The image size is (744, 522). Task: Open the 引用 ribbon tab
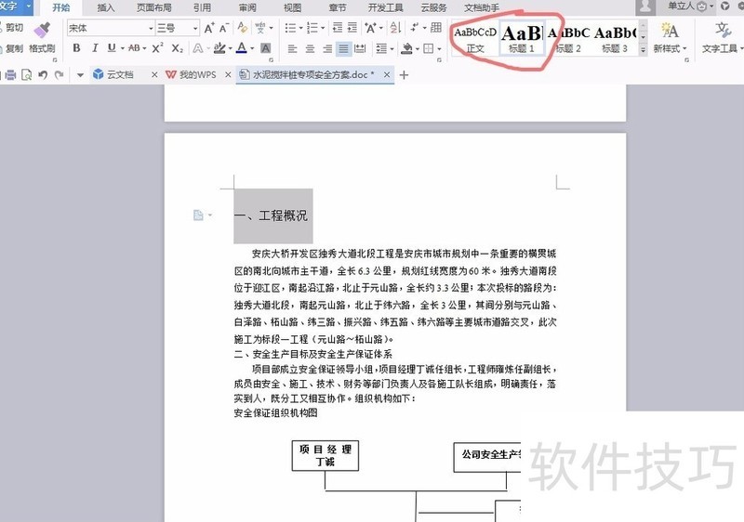[202, 7]
